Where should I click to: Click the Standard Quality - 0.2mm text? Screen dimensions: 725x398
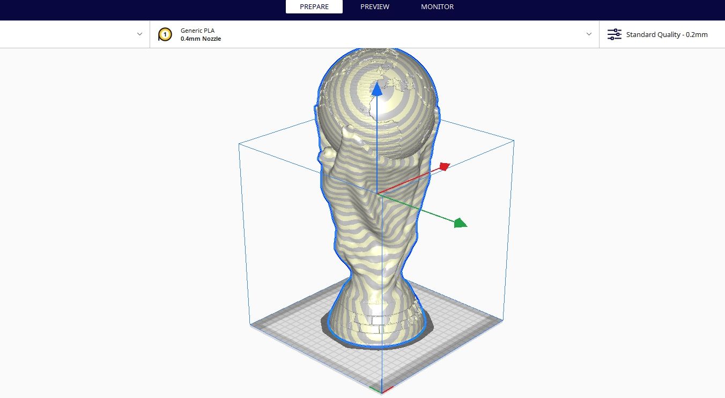[x=667, y=34]
